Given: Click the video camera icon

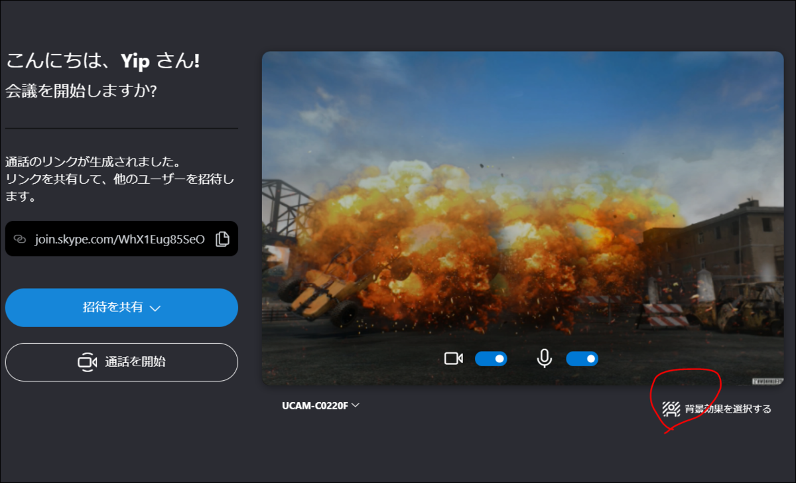Looking at the screenshot, I should click(454, 359).
